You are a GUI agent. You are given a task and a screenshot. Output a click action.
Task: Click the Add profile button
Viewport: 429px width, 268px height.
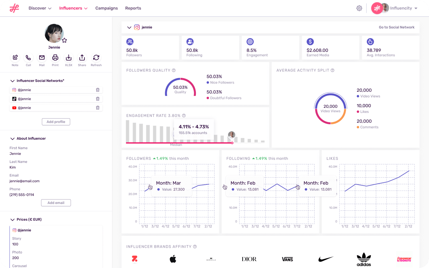[56, 122]
